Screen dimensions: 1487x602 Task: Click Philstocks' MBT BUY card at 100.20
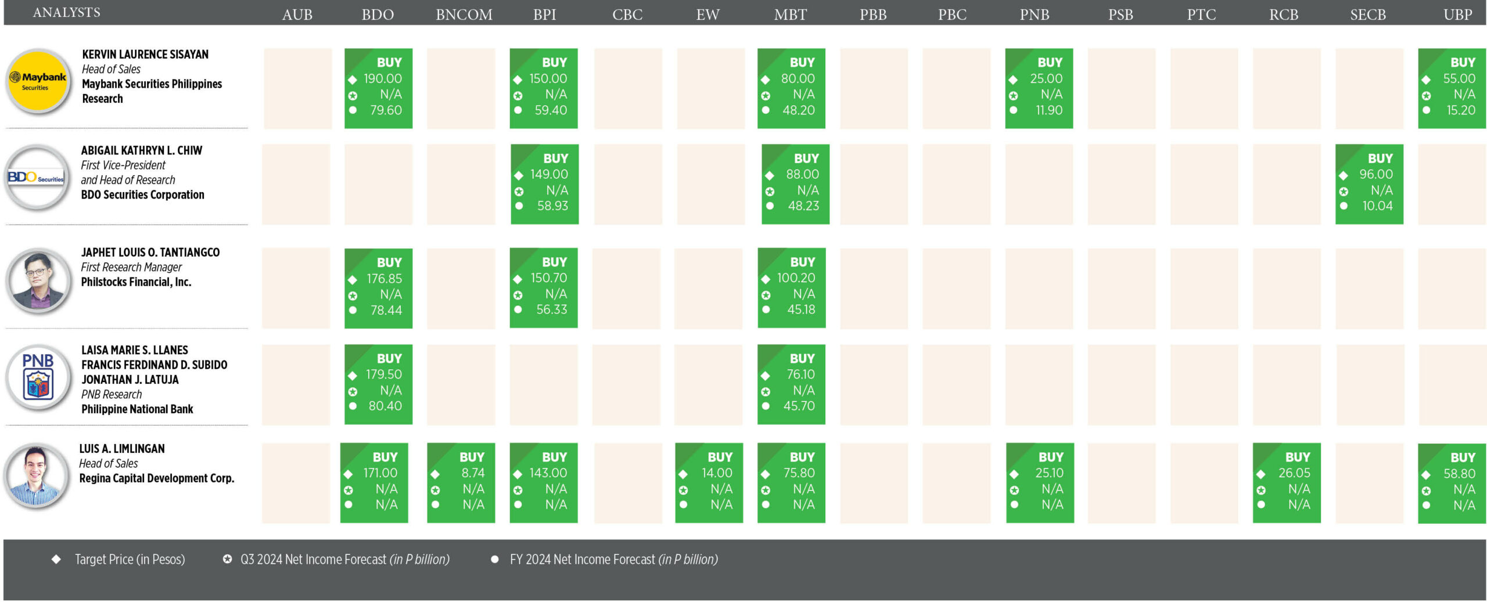791,288
